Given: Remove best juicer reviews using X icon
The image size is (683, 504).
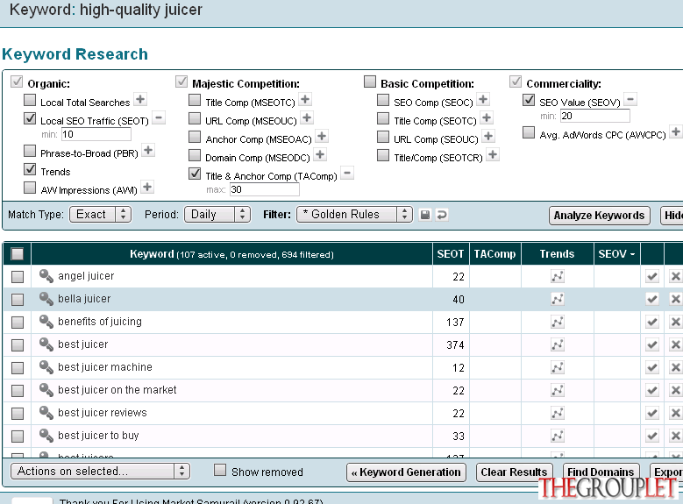Looking at the screenshot, I should click(x=676, y=413).
